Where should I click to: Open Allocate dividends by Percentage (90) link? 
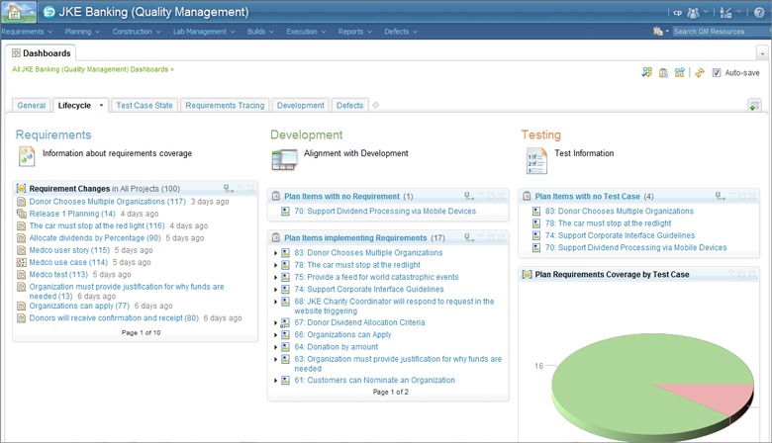(95, 238)
